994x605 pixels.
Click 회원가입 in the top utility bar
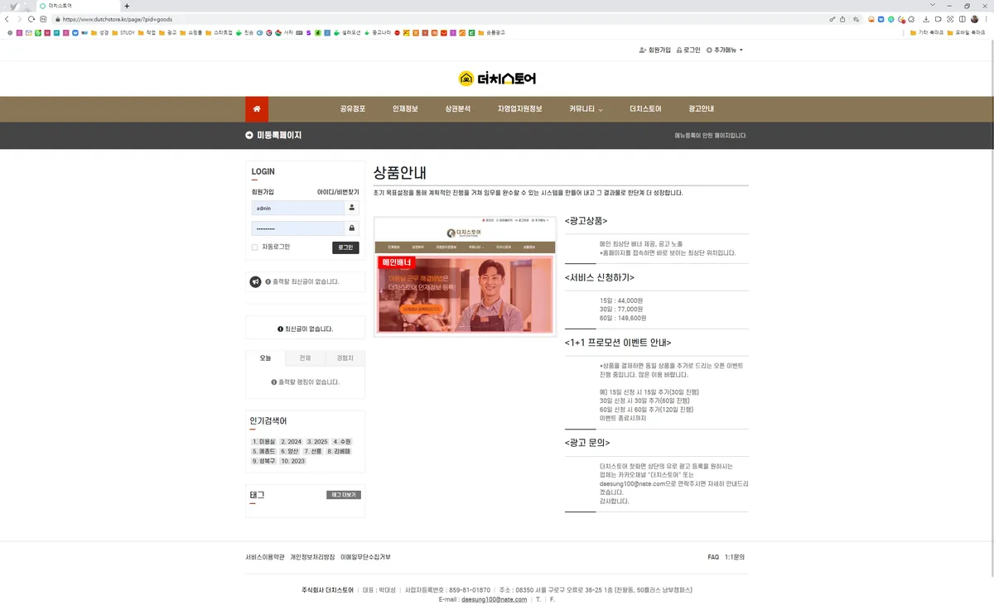point(654,50)
